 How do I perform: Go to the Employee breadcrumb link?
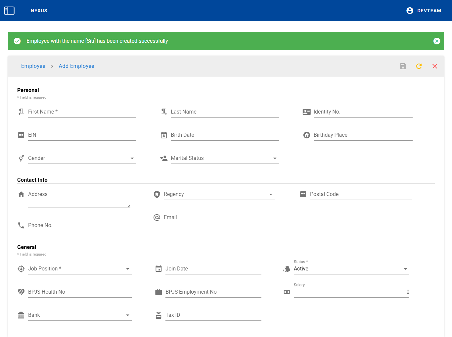pyautogui.click(x=33, y=66)
